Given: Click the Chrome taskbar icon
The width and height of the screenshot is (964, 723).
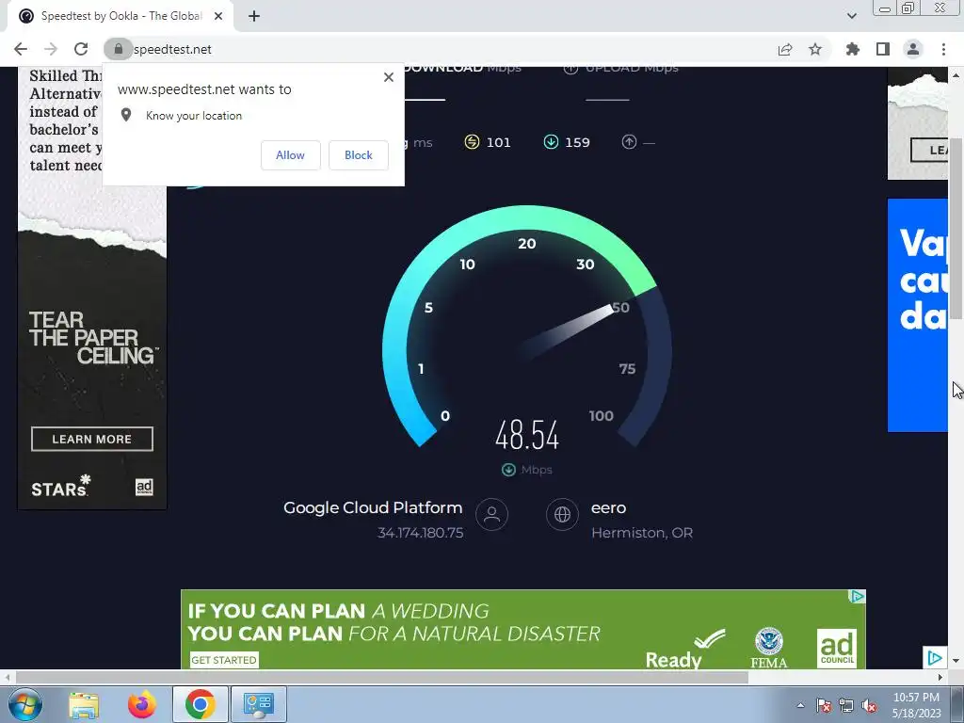Looking at the screenshot, I should (200, 704).
